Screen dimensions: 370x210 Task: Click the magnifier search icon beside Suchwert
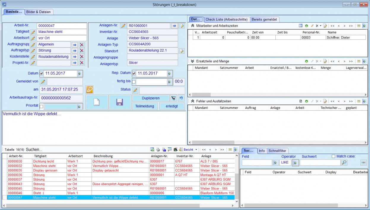pos(344,163)
